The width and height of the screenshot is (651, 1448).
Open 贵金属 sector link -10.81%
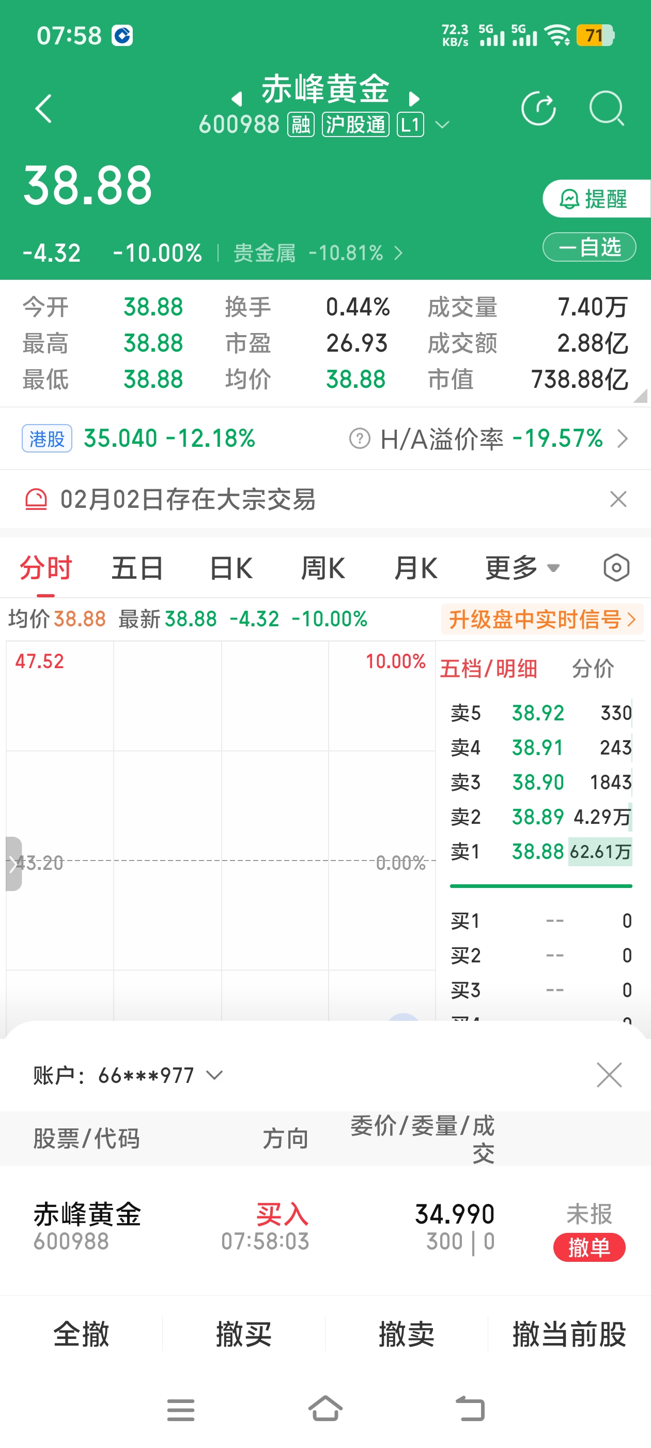pos(318,253)
